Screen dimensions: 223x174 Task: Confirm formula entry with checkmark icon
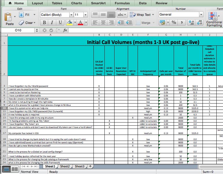[51, 30]
